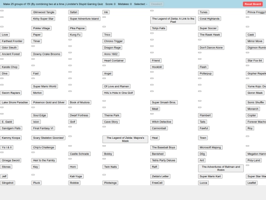Select the Final Fantasy VI tile
Viewport: 266px width, 200px height.
43,128
